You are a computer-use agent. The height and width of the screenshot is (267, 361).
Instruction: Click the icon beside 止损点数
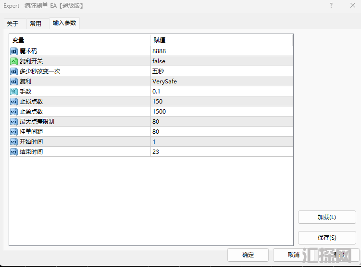coord(13,102)
